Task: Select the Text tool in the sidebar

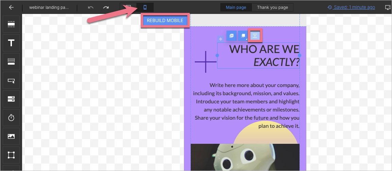Action: 11,43
